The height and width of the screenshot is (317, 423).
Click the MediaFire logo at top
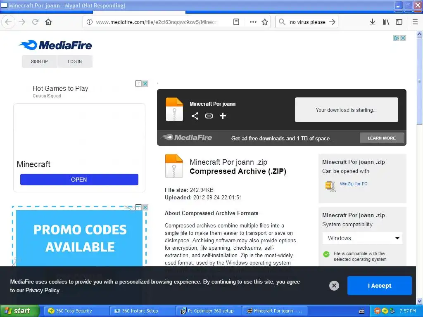(55, 45)
